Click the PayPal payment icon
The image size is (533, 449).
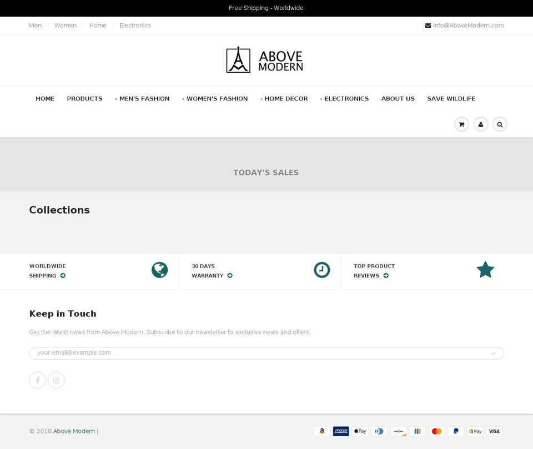(x=456, y=431)
